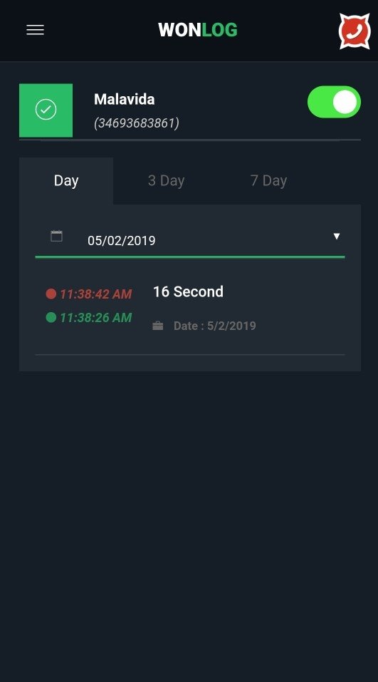The width and height of the screenshot is (378, 682).
Task: Switch to the 7 Day tab
Action: (x=268, y=180)
